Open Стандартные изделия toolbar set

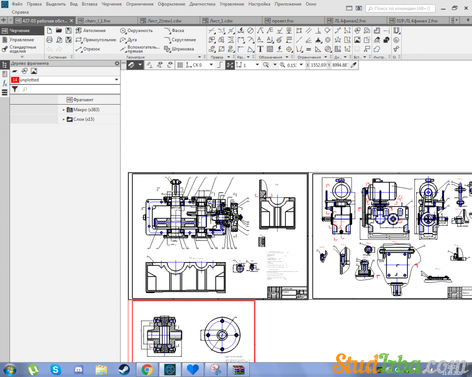coord(22,49)
